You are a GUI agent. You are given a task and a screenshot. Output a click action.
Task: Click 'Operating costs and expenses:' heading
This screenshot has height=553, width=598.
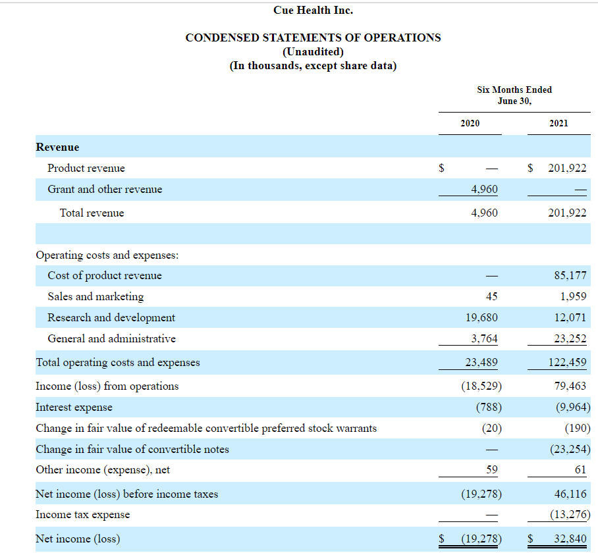click(x=107, y=255)
